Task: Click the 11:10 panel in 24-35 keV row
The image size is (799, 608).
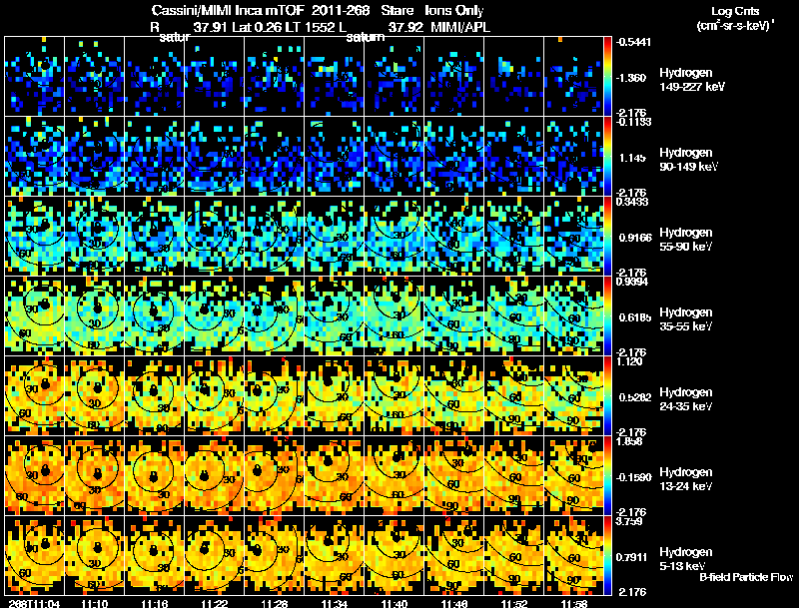Action: pyautogui.click(x=94, y=395)
